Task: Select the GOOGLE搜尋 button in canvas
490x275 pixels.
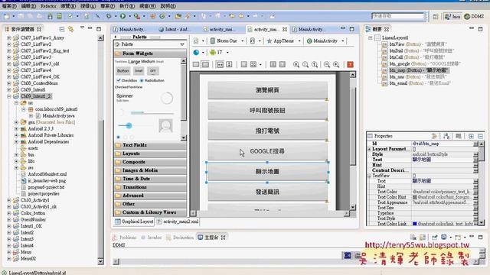Action: (x=267, y=151)
